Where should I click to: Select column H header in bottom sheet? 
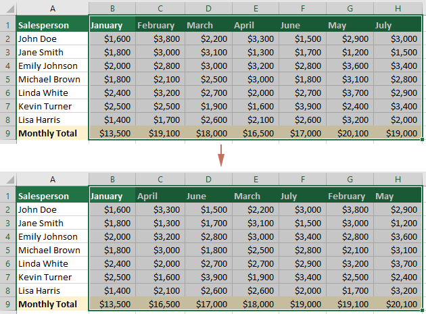coord(398,179)
